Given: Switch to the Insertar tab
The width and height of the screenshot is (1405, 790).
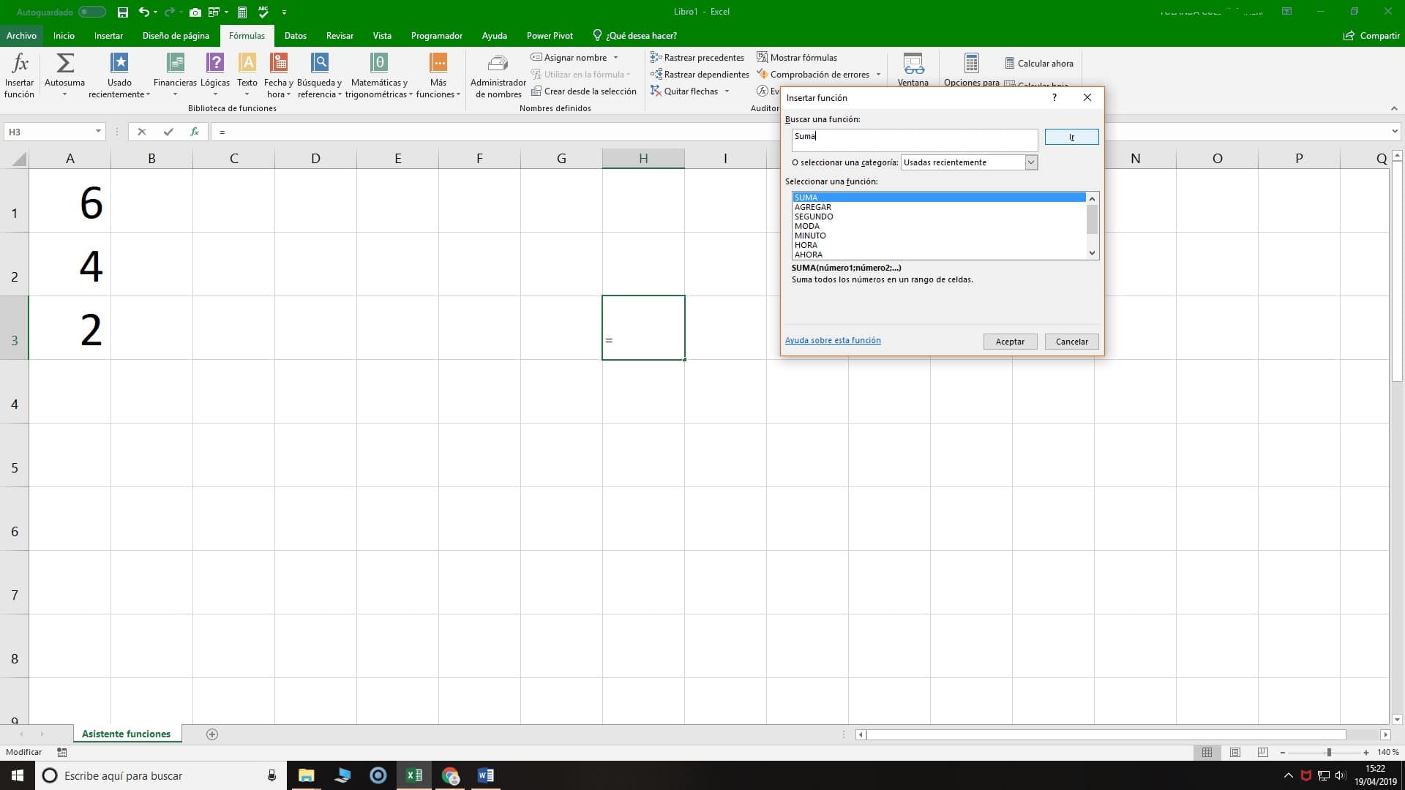Looking at the screenshot, I should [108, 35].
